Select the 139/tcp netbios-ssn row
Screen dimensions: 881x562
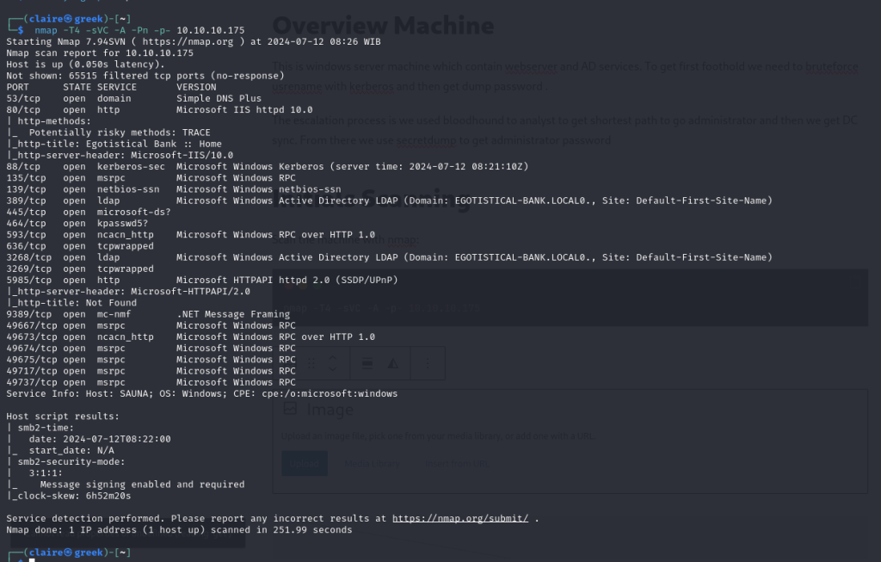[x=174, y=189]
